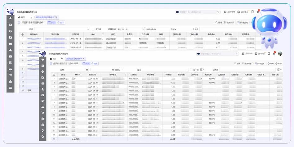Open 应用市场 in front window header
The image size is (294, 147).
coord(248,54)
